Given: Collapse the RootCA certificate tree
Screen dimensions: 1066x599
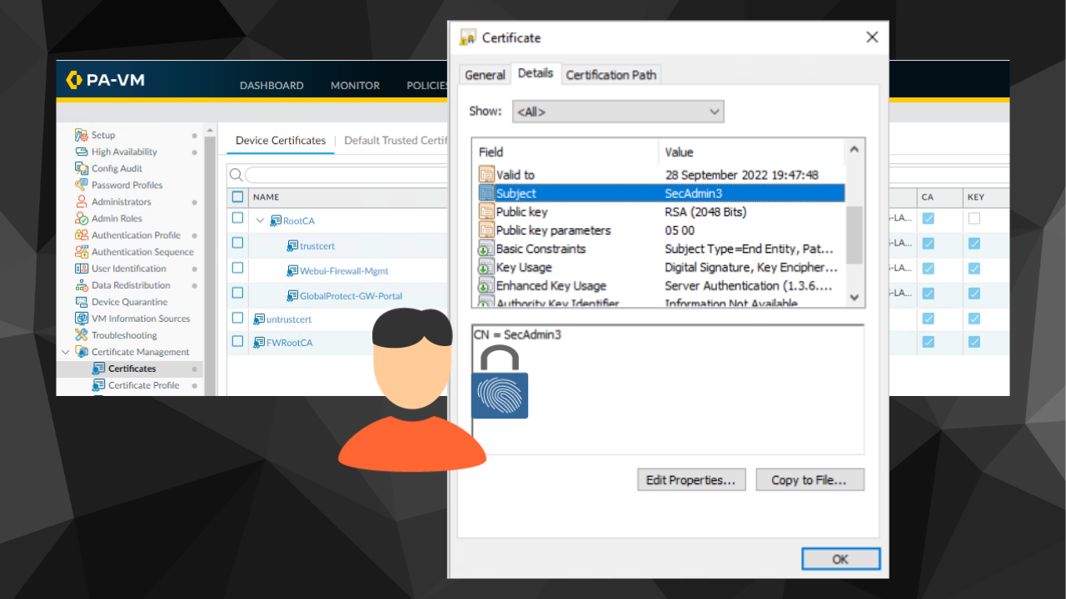Looking at the screenshot, I should point(260,220).
